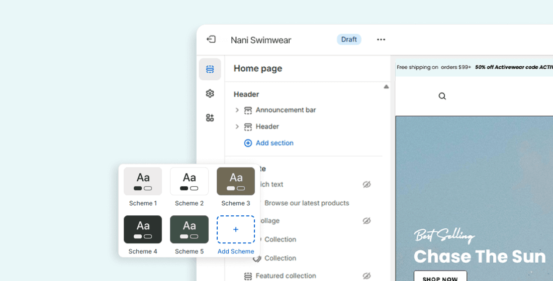Select the Browse our latest products block
The height and width of the screenshot is (281, 553).
click(307, 203)
